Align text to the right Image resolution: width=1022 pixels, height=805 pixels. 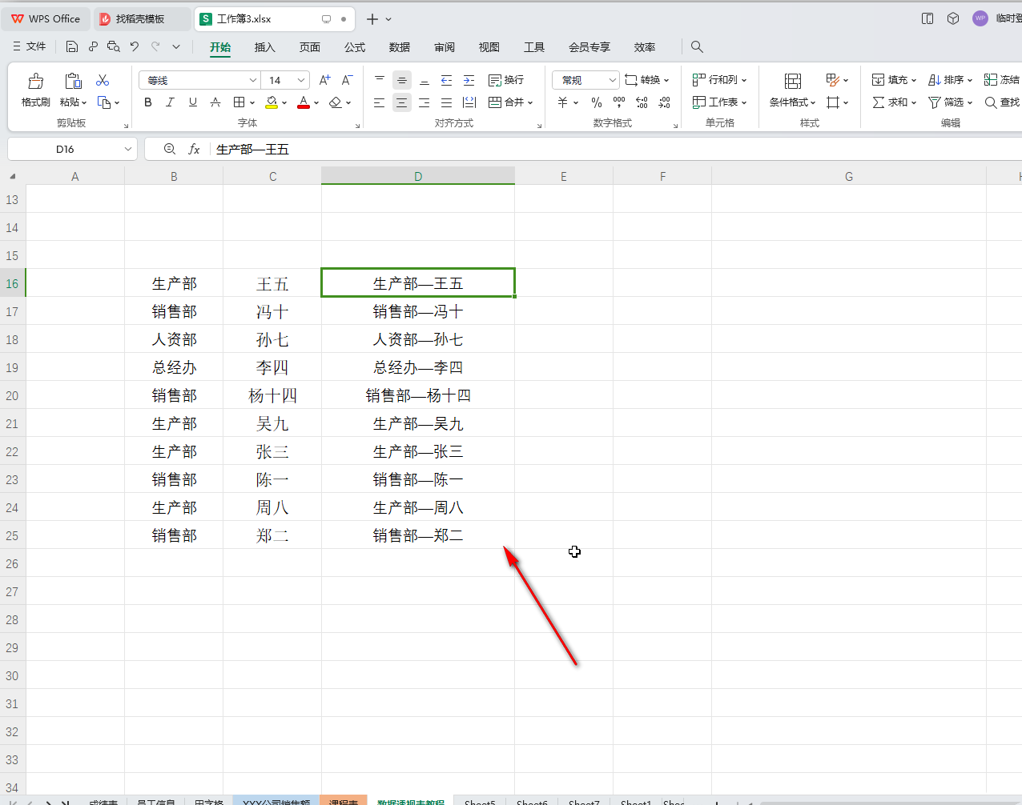[x=424, y=102]
